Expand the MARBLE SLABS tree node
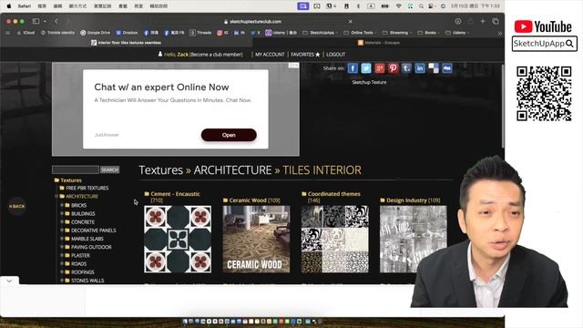583x328 pixels. pos(62,239)
